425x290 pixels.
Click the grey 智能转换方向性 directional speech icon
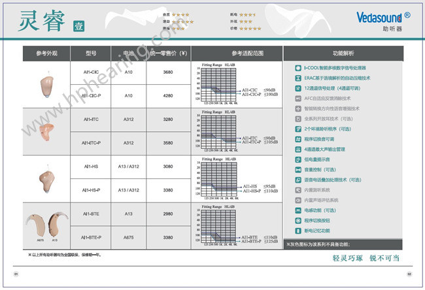(x=298, y=109)
